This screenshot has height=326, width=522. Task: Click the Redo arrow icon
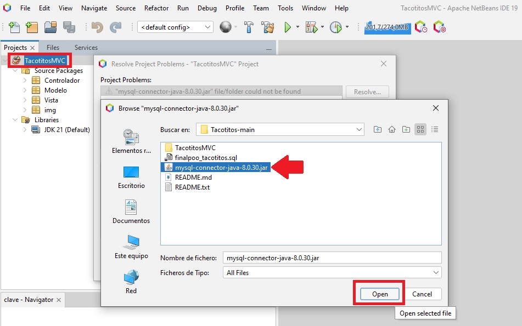[115, 27]
